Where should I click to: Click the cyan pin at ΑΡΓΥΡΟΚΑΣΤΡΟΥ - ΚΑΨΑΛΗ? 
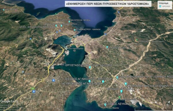pyautogui.click(x=75, y=30)
